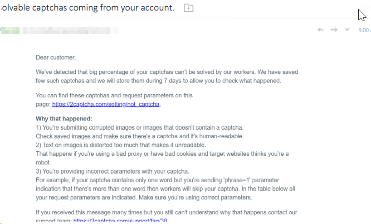Click the line about incorrect parameters
This screenshot has height=224, width=371.
pyautogui.click(x=112, y=171)
